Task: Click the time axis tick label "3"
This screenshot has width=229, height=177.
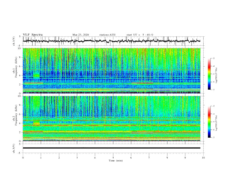Action: (x=77, y=158)
